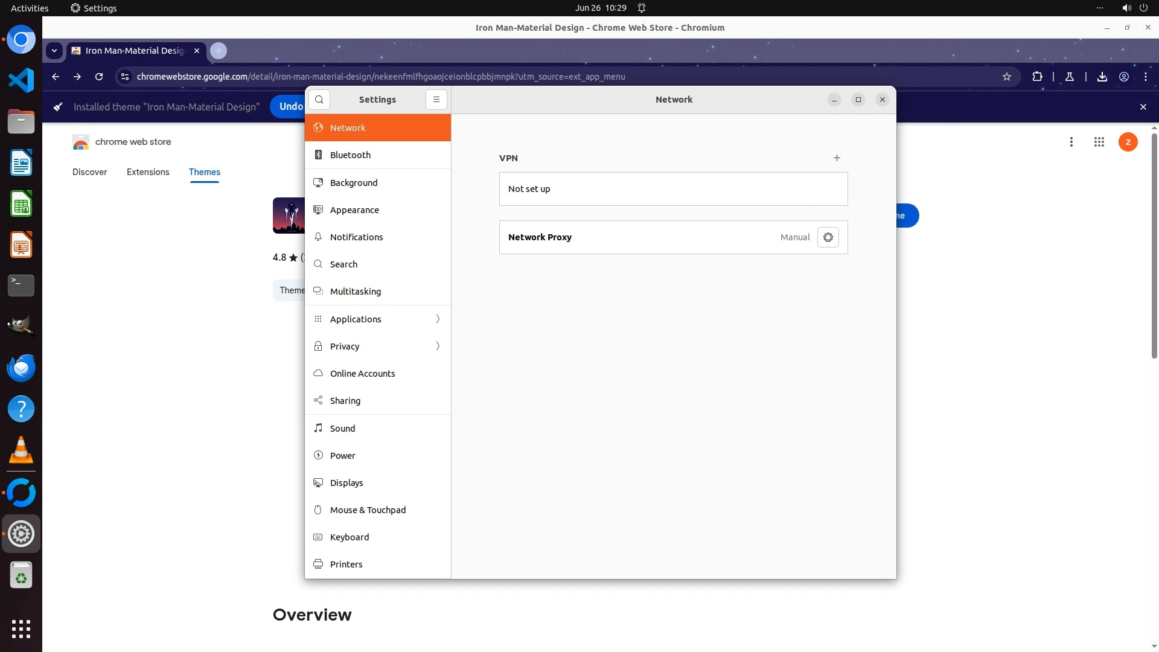Switch to Extensions tab in web store
The width and height of the screenshot is (1159, 652).
point(148,172)
